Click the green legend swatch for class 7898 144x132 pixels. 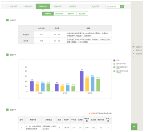pos(114,71)
